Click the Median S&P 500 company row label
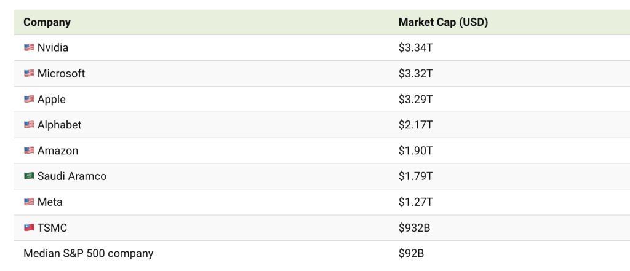This screenshot has width=630, height=271. (88, 253)
